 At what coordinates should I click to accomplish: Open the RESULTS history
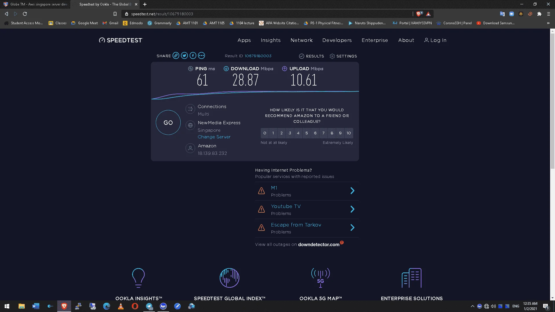tap(312, 56)
